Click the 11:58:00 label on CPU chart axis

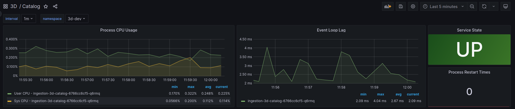[x=129, y=80]
